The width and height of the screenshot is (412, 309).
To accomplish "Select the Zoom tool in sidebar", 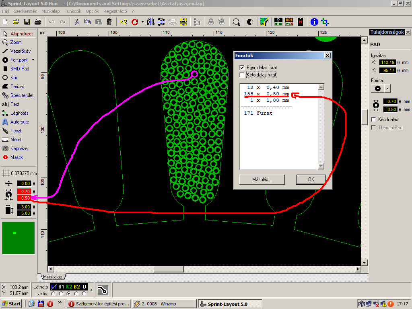I will pyautogui.click(x=12, y=42).
